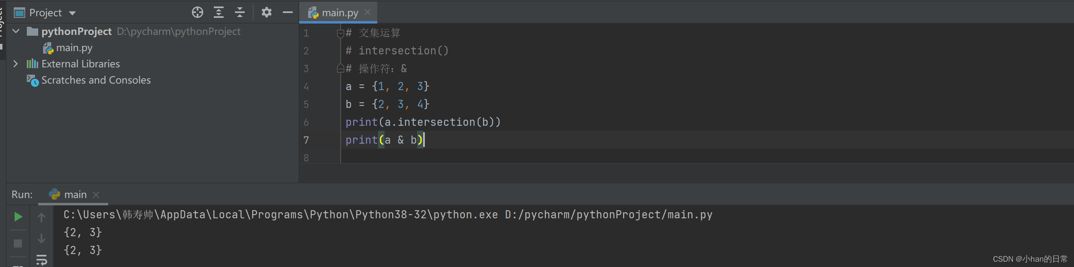
Task: Place cursor on line 'a = {1, 2, 3}'
Action: click(387, 86)
